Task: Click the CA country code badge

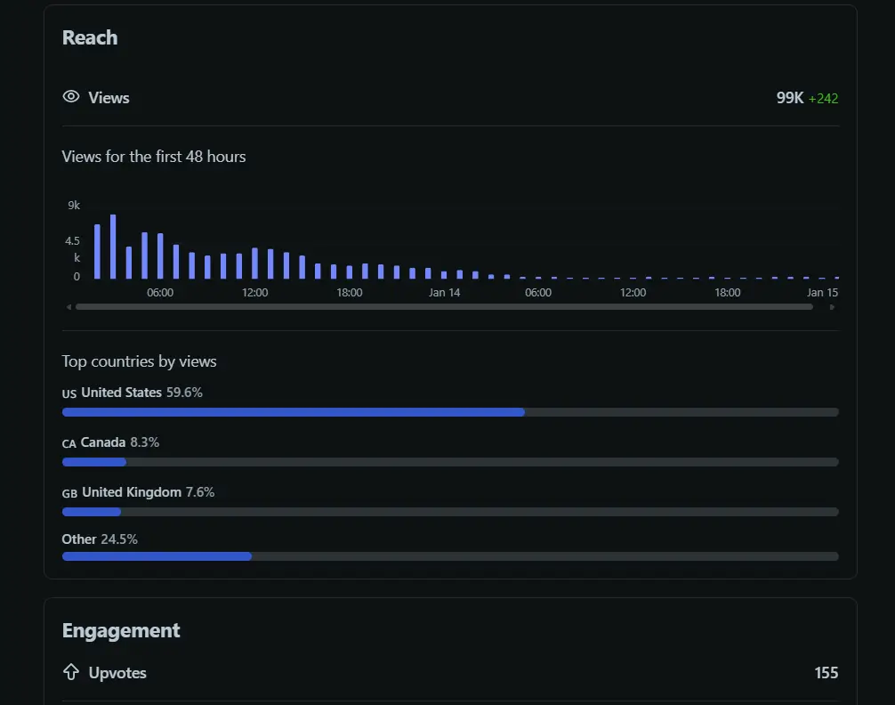Action: tap(69, 443)
